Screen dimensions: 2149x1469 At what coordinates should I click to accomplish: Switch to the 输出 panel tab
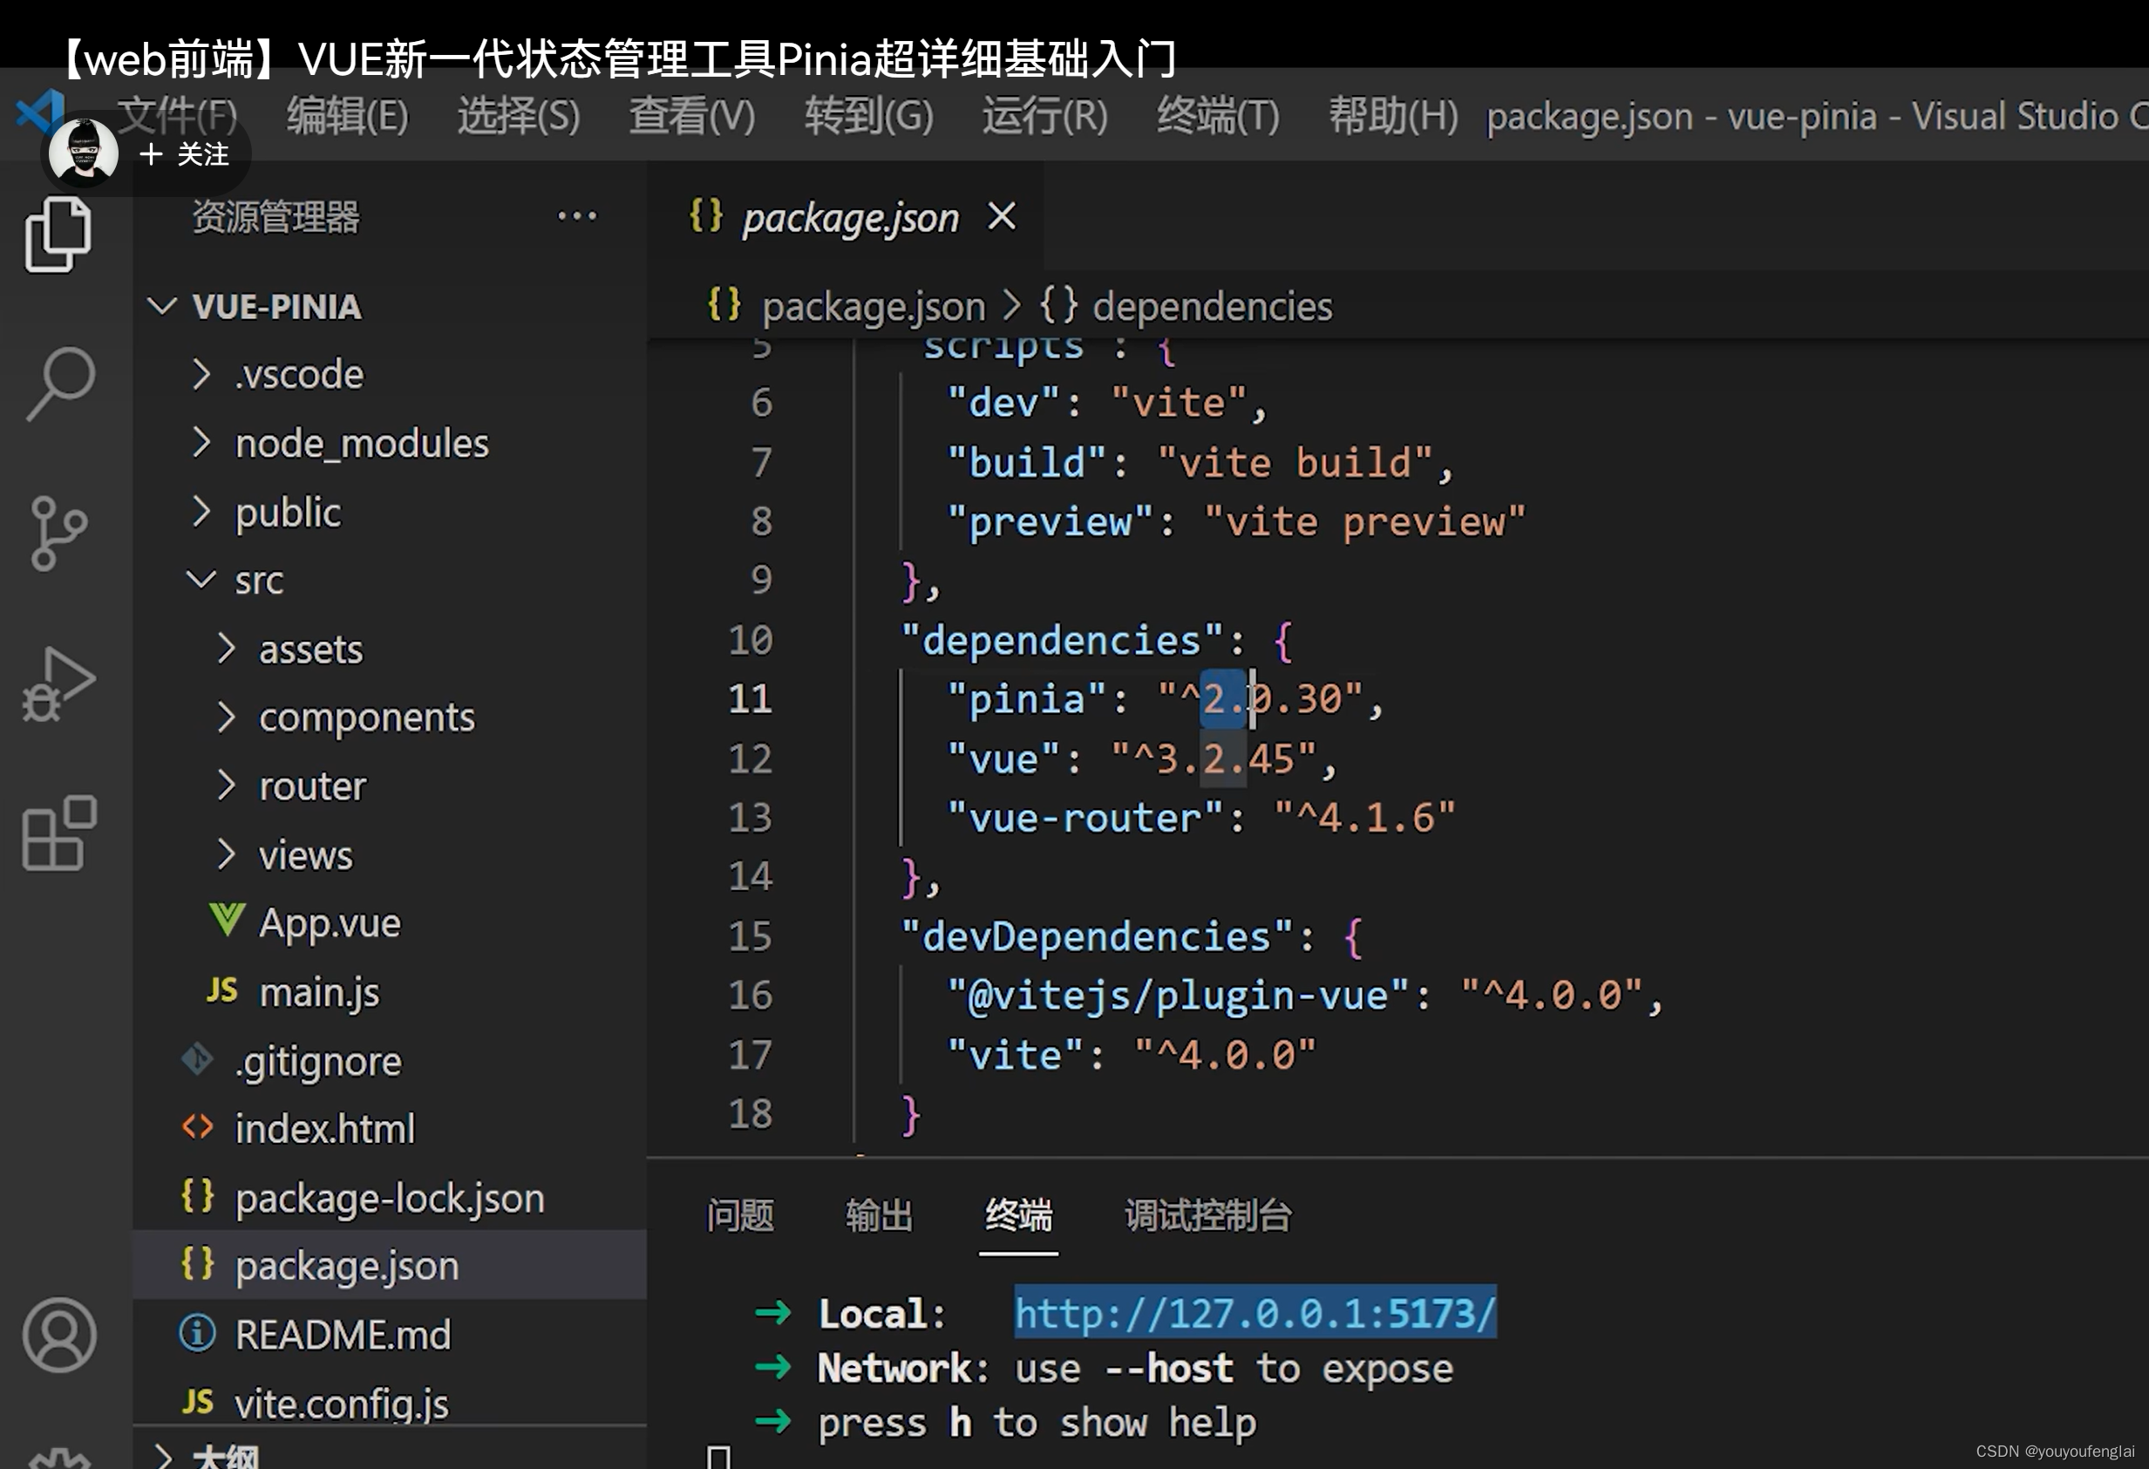(x=880, y=1214)
